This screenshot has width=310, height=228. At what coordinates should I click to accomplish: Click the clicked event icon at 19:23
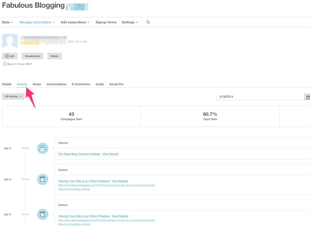click(43, 179)
